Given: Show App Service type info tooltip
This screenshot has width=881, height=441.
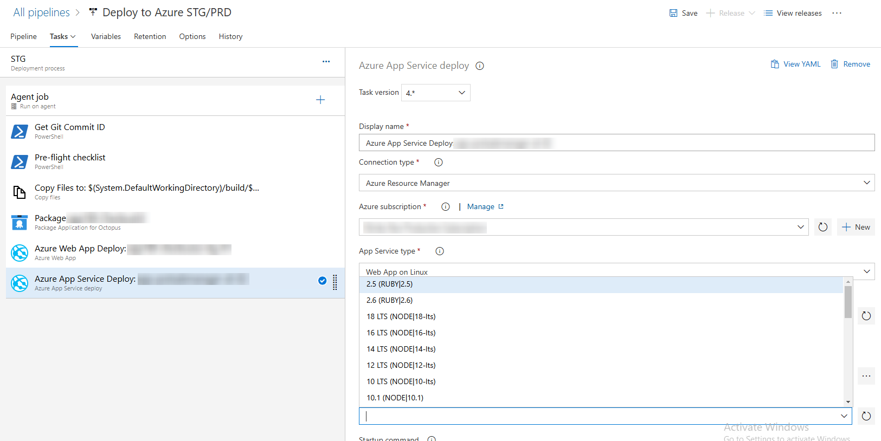Looking at the screenshot, I should point(440,251).
